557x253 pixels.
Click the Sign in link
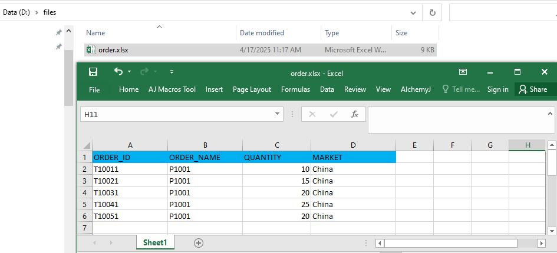[497, 89]
